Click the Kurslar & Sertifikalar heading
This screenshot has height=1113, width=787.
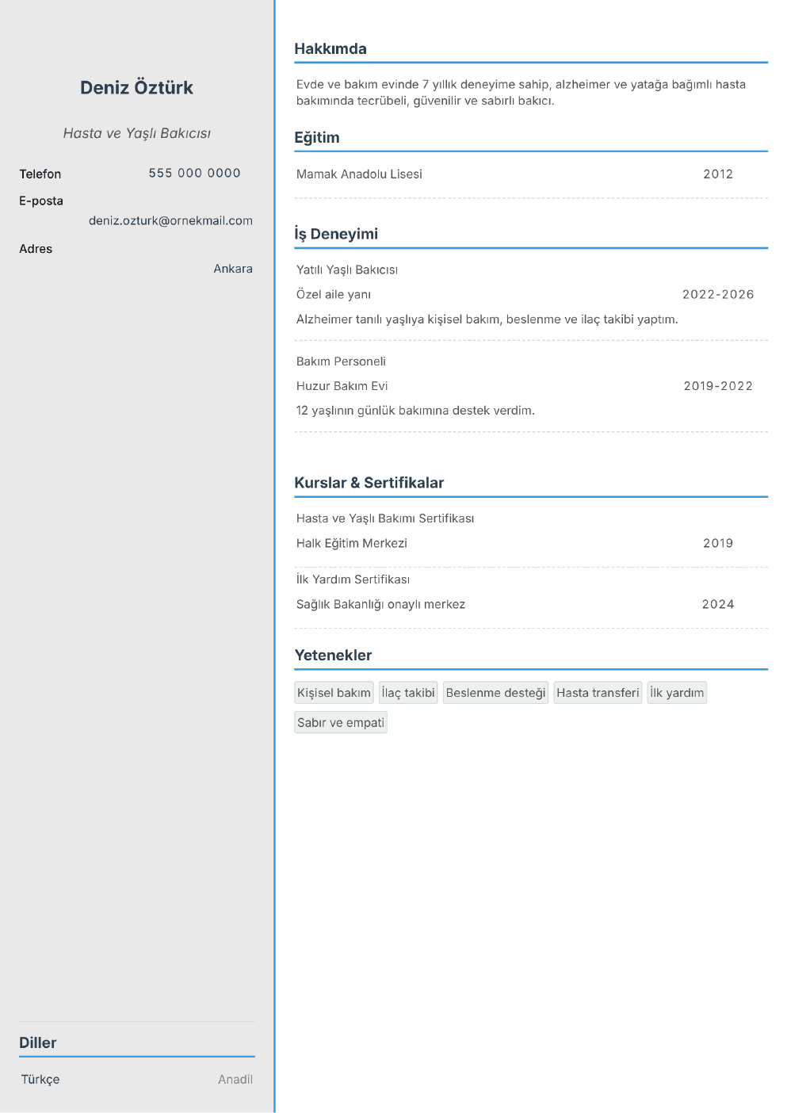369,483
